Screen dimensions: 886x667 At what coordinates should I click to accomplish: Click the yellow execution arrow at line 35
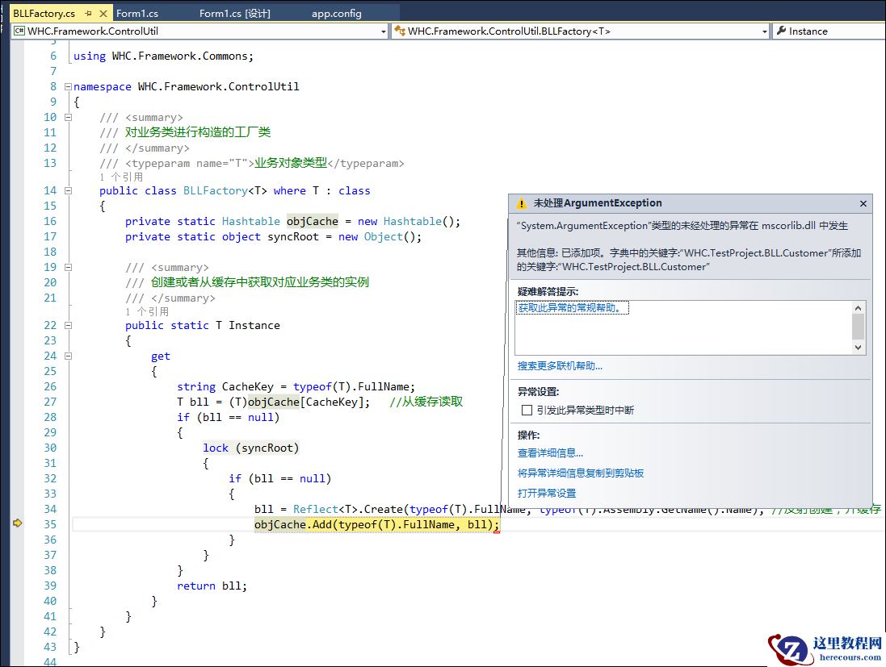[x=17, y=524]
